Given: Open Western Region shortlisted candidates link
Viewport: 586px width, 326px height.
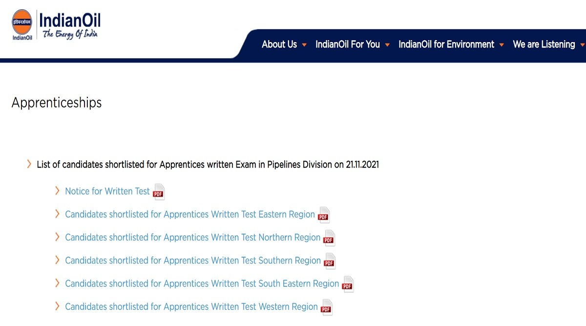Looking at the screenshot, I should (x=191, y=306).
